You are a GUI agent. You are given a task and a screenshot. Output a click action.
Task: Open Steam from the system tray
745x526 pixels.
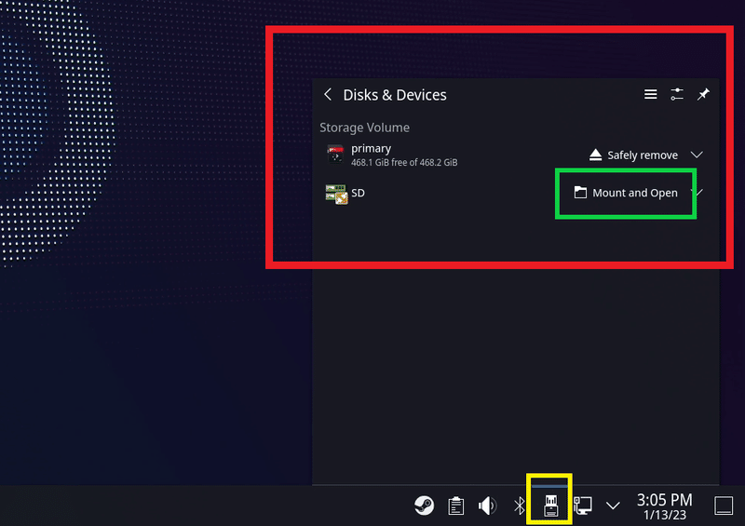pyautogui.click(x=424, y=506)
